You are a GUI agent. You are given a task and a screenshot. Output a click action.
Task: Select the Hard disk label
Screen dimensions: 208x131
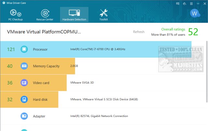[x=40, y=99]
